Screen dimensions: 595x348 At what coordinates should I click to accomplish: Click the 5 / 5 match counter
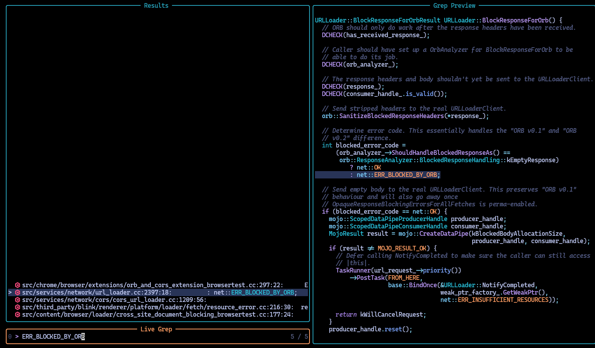(x=299, y=336)
